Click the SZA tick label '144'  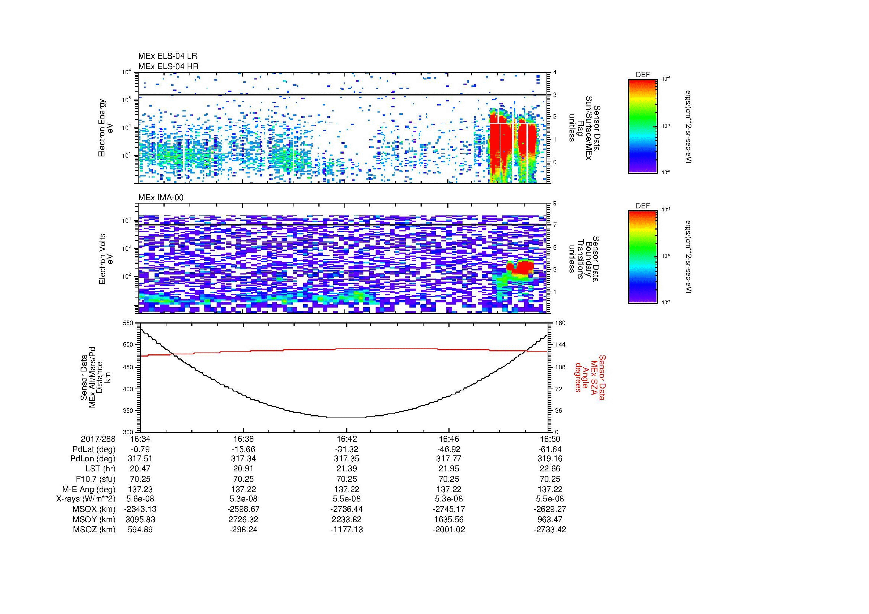point(560,345)
